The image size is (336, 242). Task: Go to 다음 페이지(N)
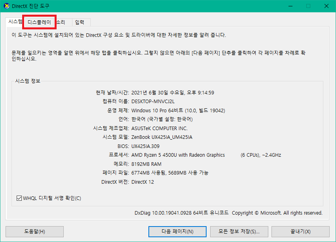pyautogui.click(x=177, y=231)
